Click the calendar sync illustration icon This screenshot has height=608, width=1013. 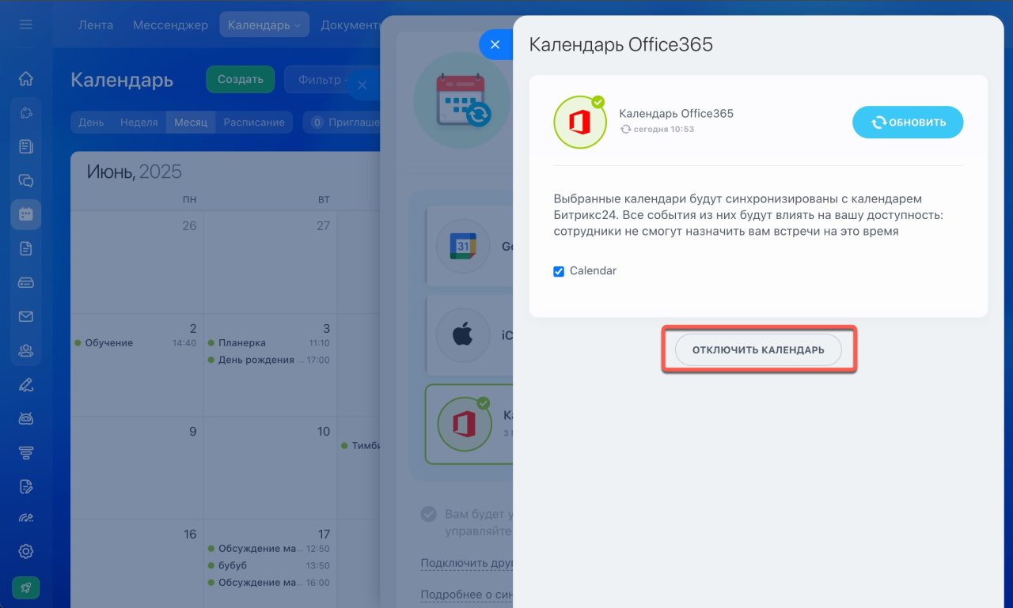pyautogui.click(x=463, y=100)
